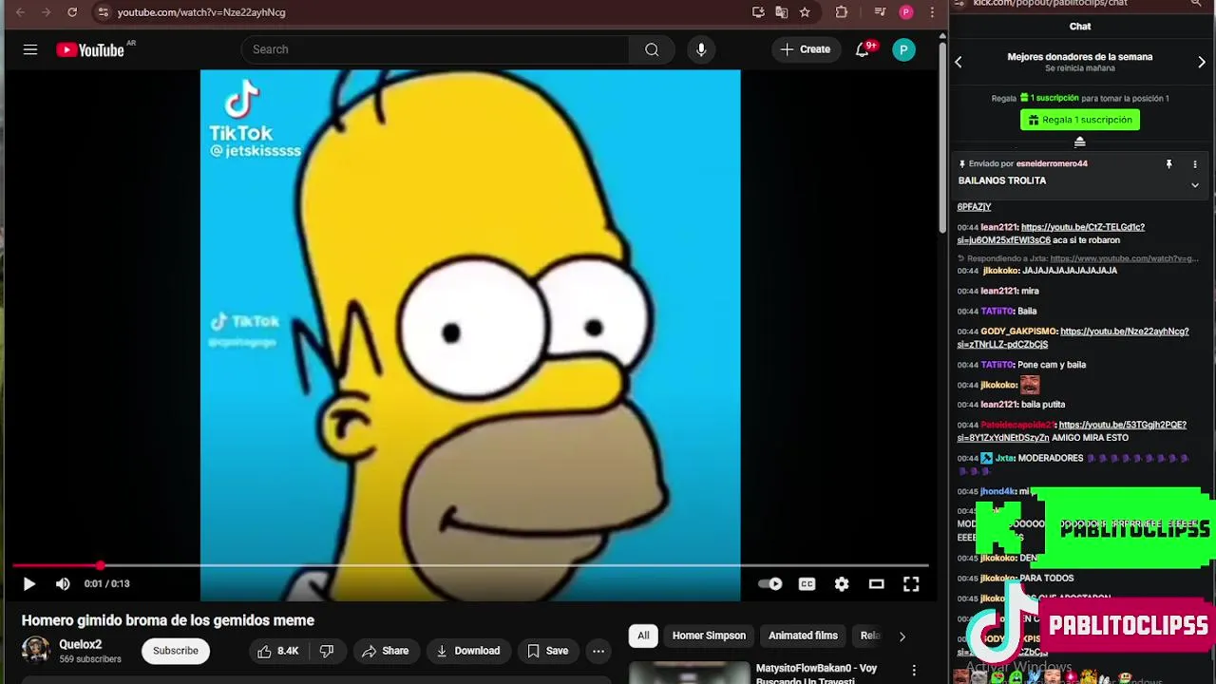Open the Kick window search icon
This screenshot has height=684, width=1216.
[1196, 4]
